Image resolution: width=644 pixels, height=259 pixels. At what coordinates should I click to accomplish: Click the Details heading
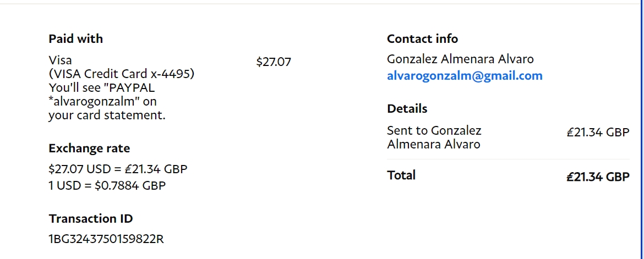click(x=407, y=108)
